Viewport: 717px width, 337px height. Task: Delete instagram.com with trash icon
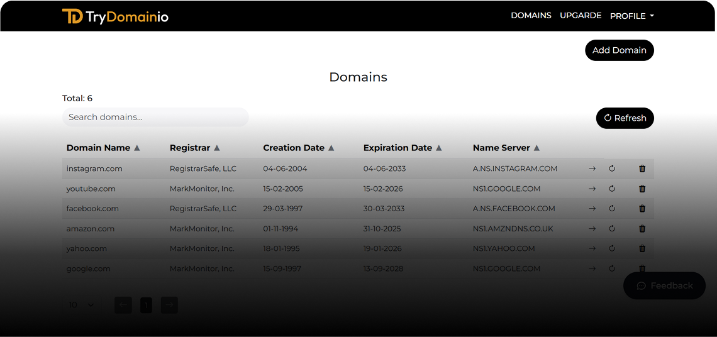[642, 168]
